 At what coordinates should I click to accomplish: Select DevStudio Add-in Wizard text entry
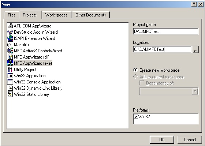point(36,32)
